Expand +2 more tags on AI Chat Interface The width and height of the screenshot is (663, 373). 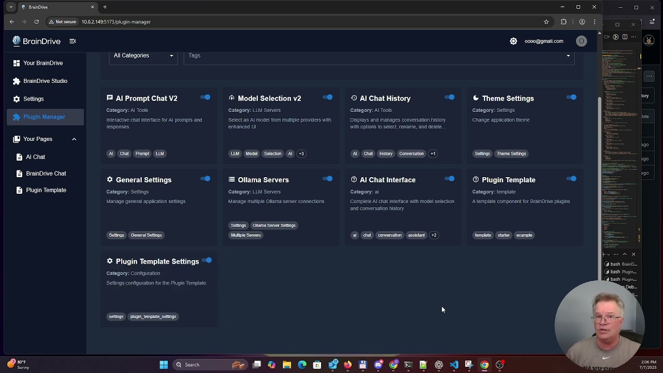coord(434,235)
